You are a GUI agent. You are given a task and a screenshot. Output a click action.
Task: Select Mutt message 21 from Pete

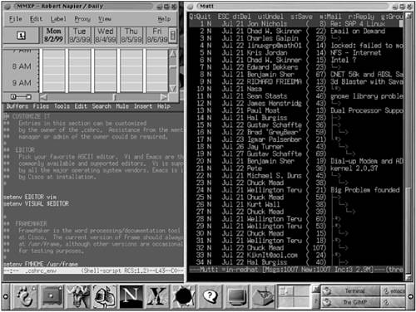tap(296, 168)
